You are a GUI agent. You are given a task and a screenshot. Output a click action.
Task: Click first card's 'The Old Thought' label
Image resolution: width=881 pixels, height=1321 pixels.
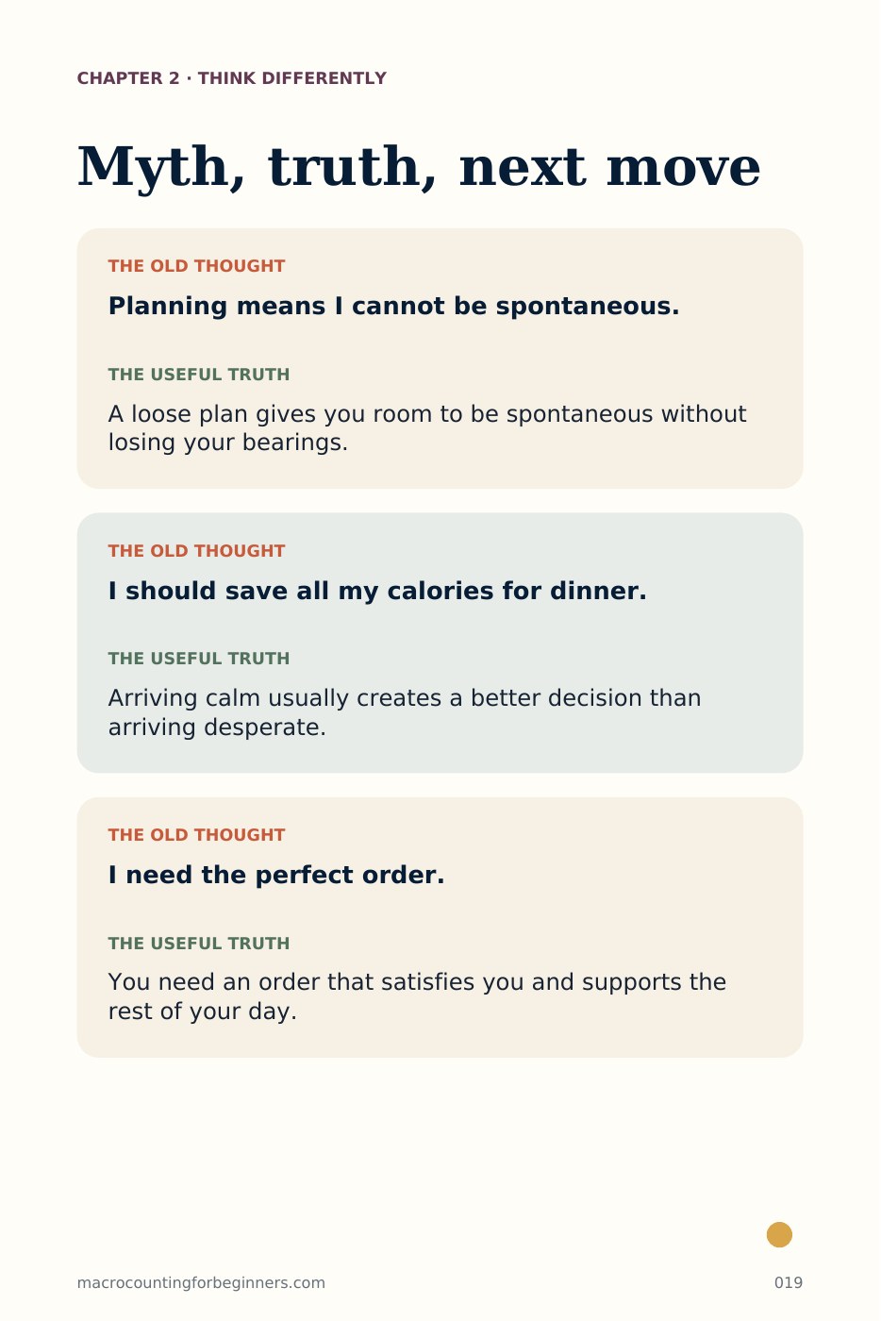coord(196,266)
